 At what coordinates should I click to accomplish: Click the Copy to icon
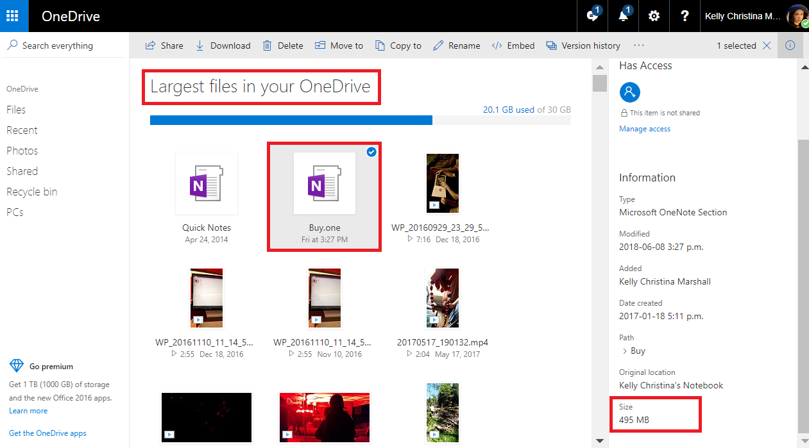[398, 45]
